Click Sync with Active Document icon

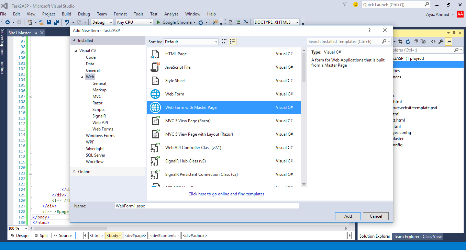[400, 42]
